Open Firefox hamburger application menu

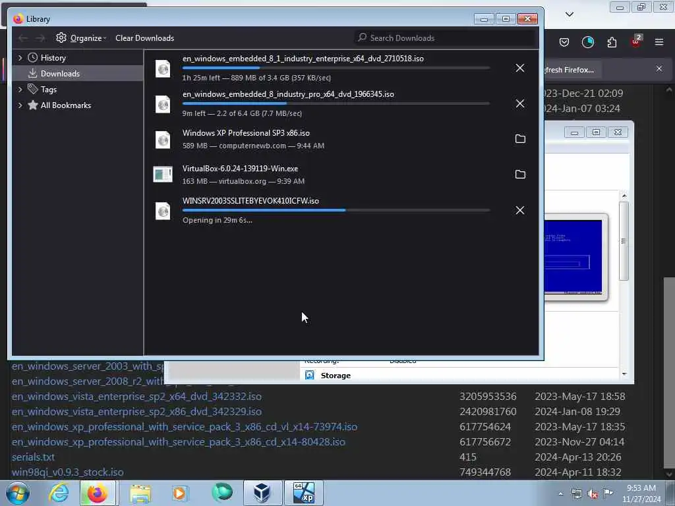[x=659, y=42]
